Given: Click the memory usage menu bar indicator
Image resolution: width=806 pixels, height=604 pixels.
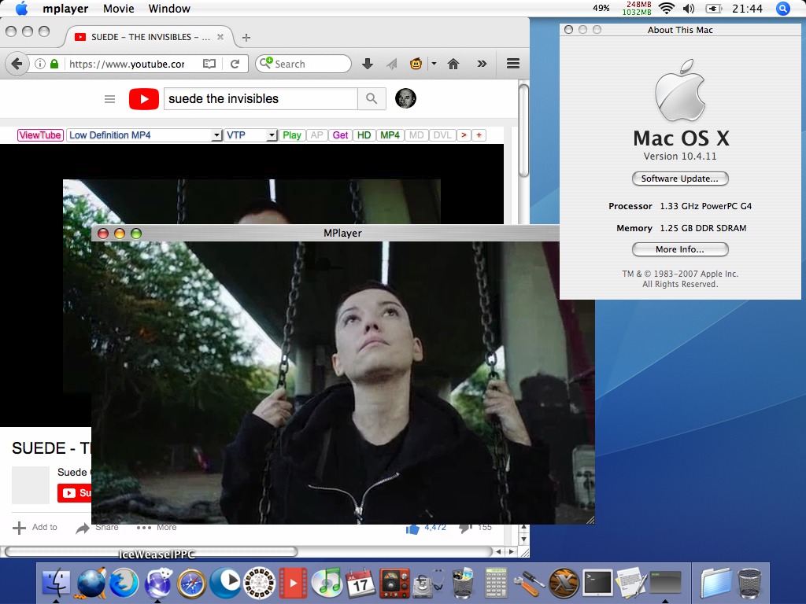Looking at the screenshot, I should [x=637, y=8].
